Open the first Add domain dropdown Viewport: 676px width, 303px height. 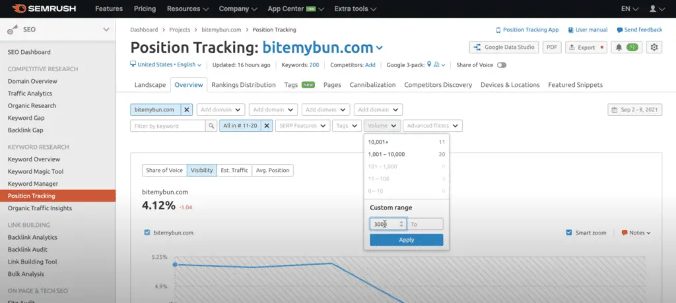(x=221, y=110)
